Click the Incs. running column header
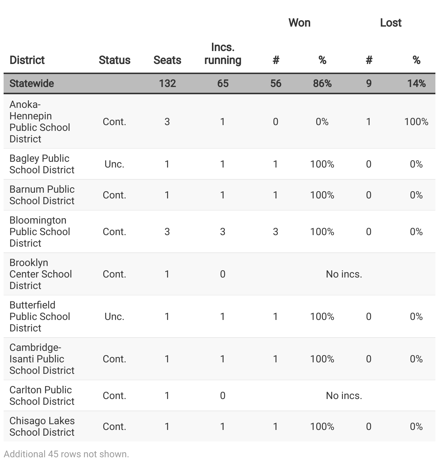 [x=223, y=54]
